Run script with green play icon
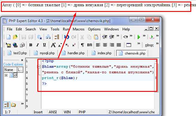This screenshot has height=116, width=196. (x=139, y=37)
